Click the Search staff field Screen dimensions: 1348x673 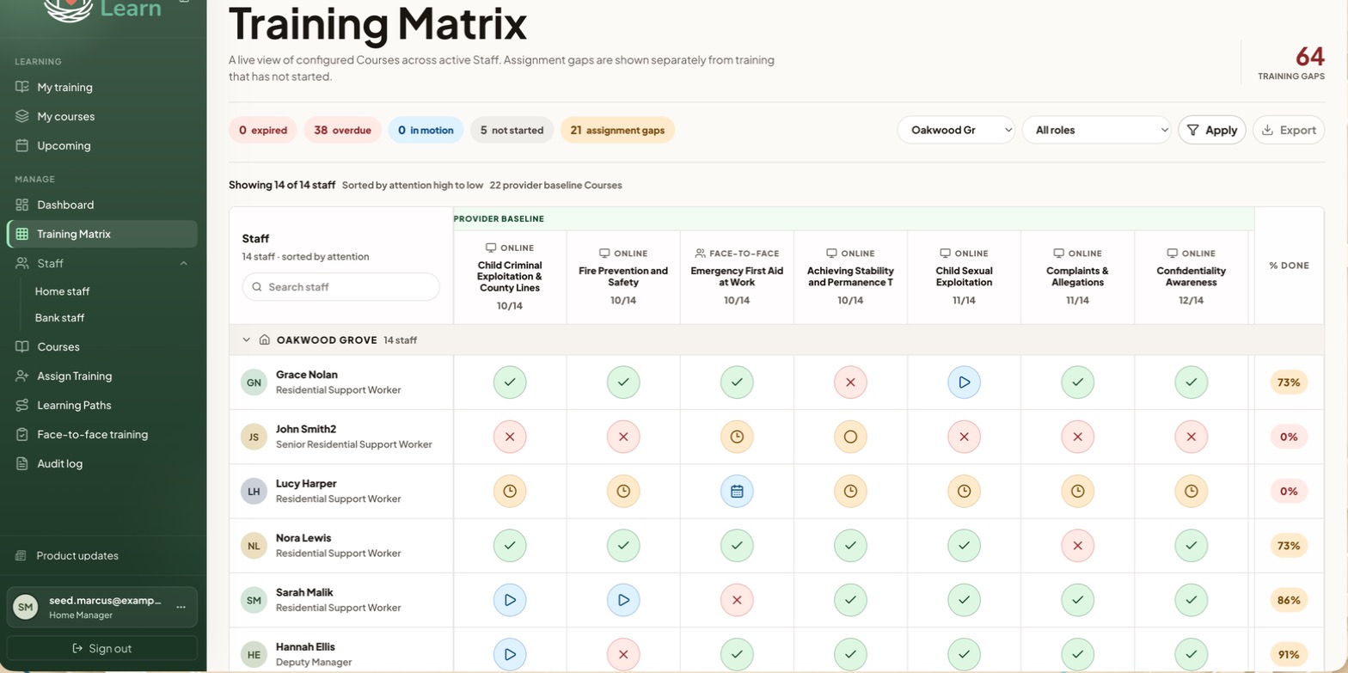coord(340,287)
